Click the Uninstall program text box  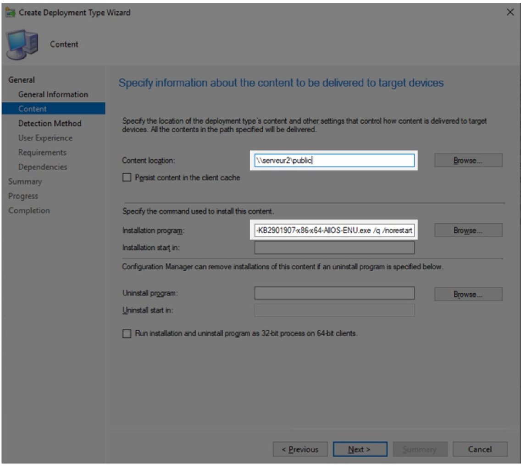click(334, 293)
